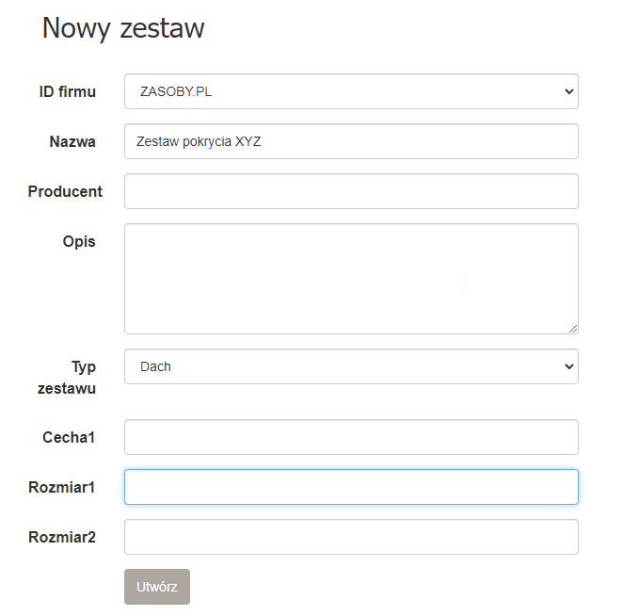The height and width of the screenshot is (616, 623).
Task: Click the "Opis" label text
Action: point(79,241)
